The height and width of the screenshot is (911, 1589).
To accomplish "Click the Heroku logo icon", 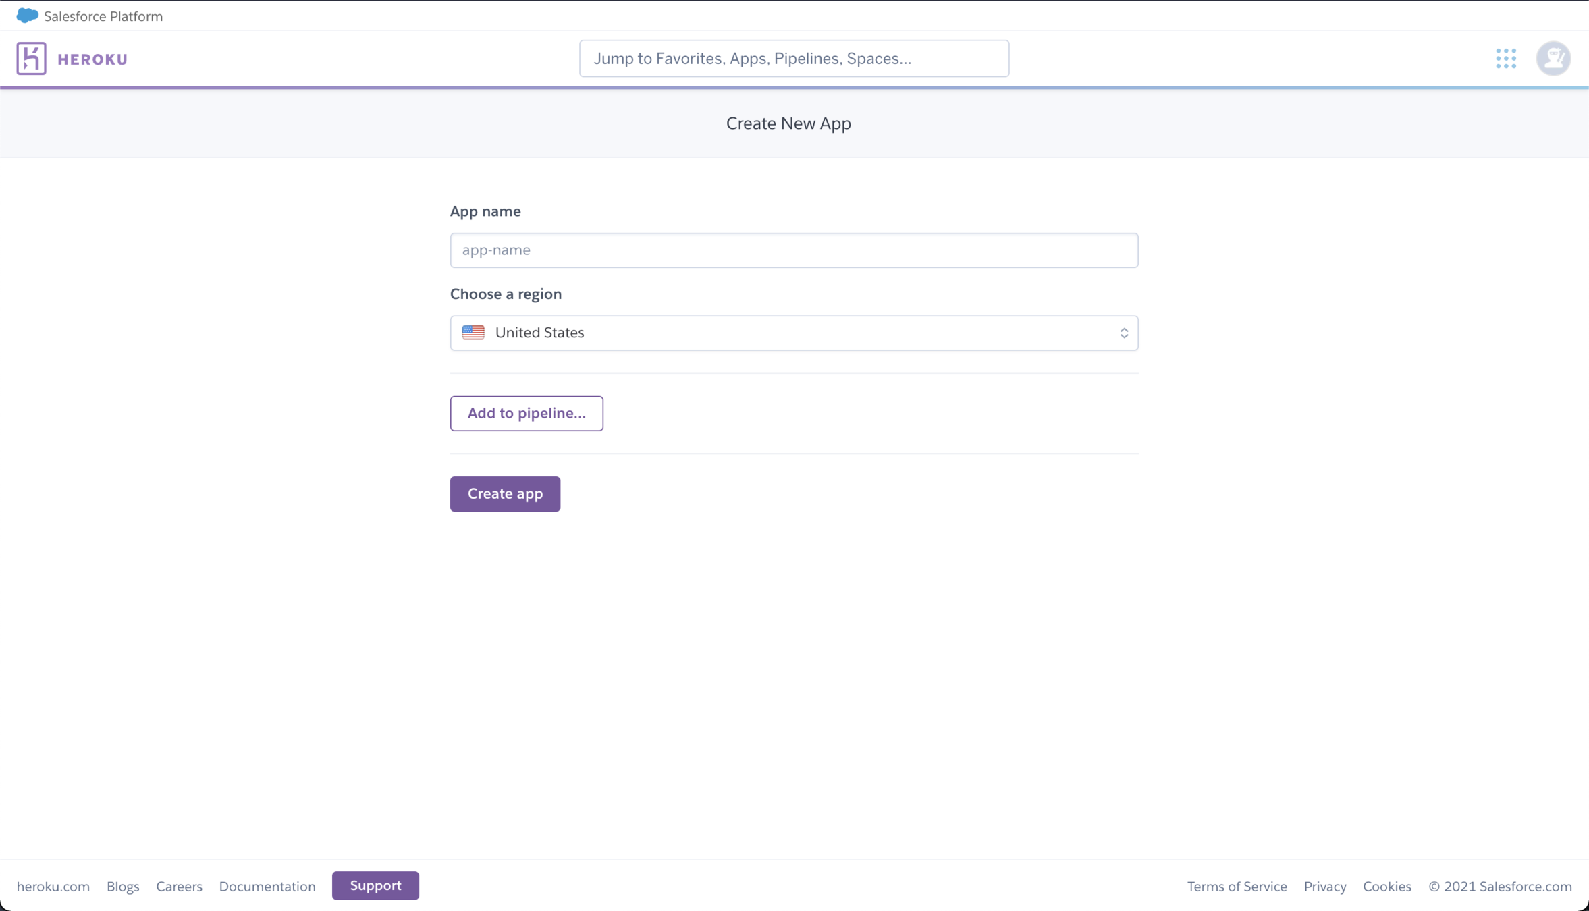I will [31, 58].
